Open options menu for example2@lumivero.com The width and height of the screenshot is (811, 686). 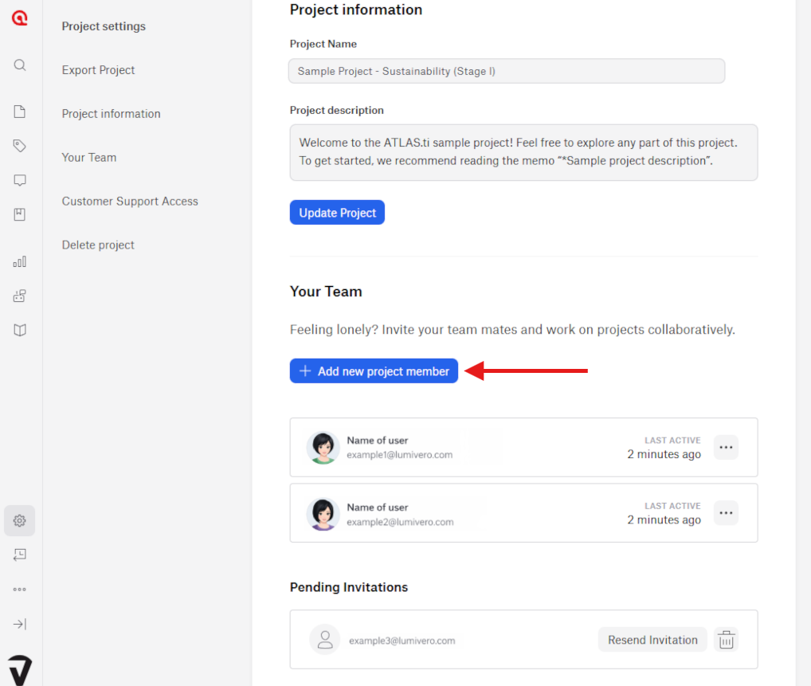(x=726, y=513)
